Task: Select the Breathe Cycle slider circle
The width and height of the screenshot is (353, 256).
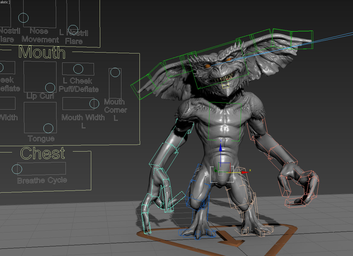Action: 17,169
